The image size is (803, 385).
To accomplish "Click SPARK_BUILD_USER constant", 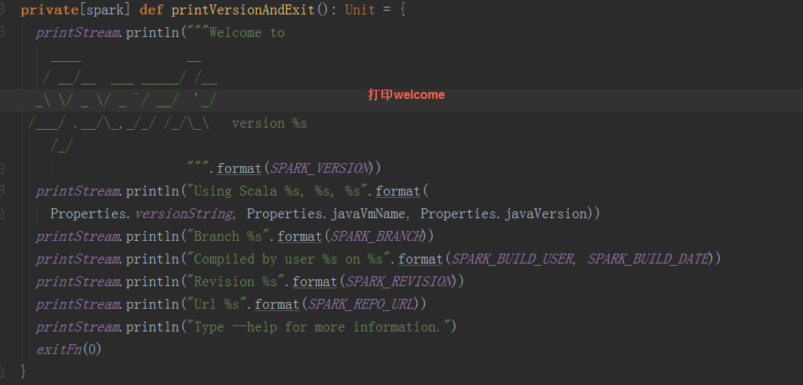I will pyautogui.click(x=512, y=259).
